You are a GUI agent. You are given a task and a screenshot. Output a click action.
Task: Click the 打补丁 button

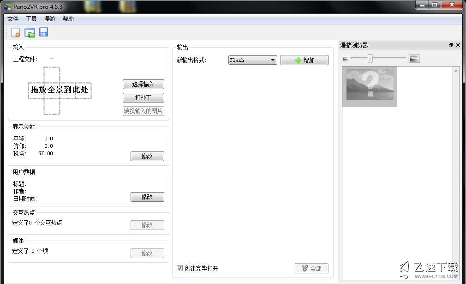click(x=143, y=97)
